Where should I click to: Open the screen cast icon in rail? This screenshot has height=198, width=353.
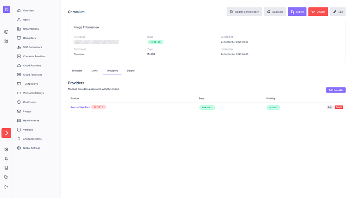pos(6,32)
